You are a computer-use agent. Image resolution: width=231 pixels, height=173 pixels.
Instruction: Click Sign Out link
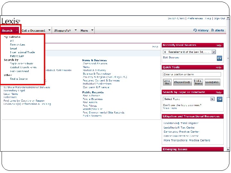(x=219, y=18)
